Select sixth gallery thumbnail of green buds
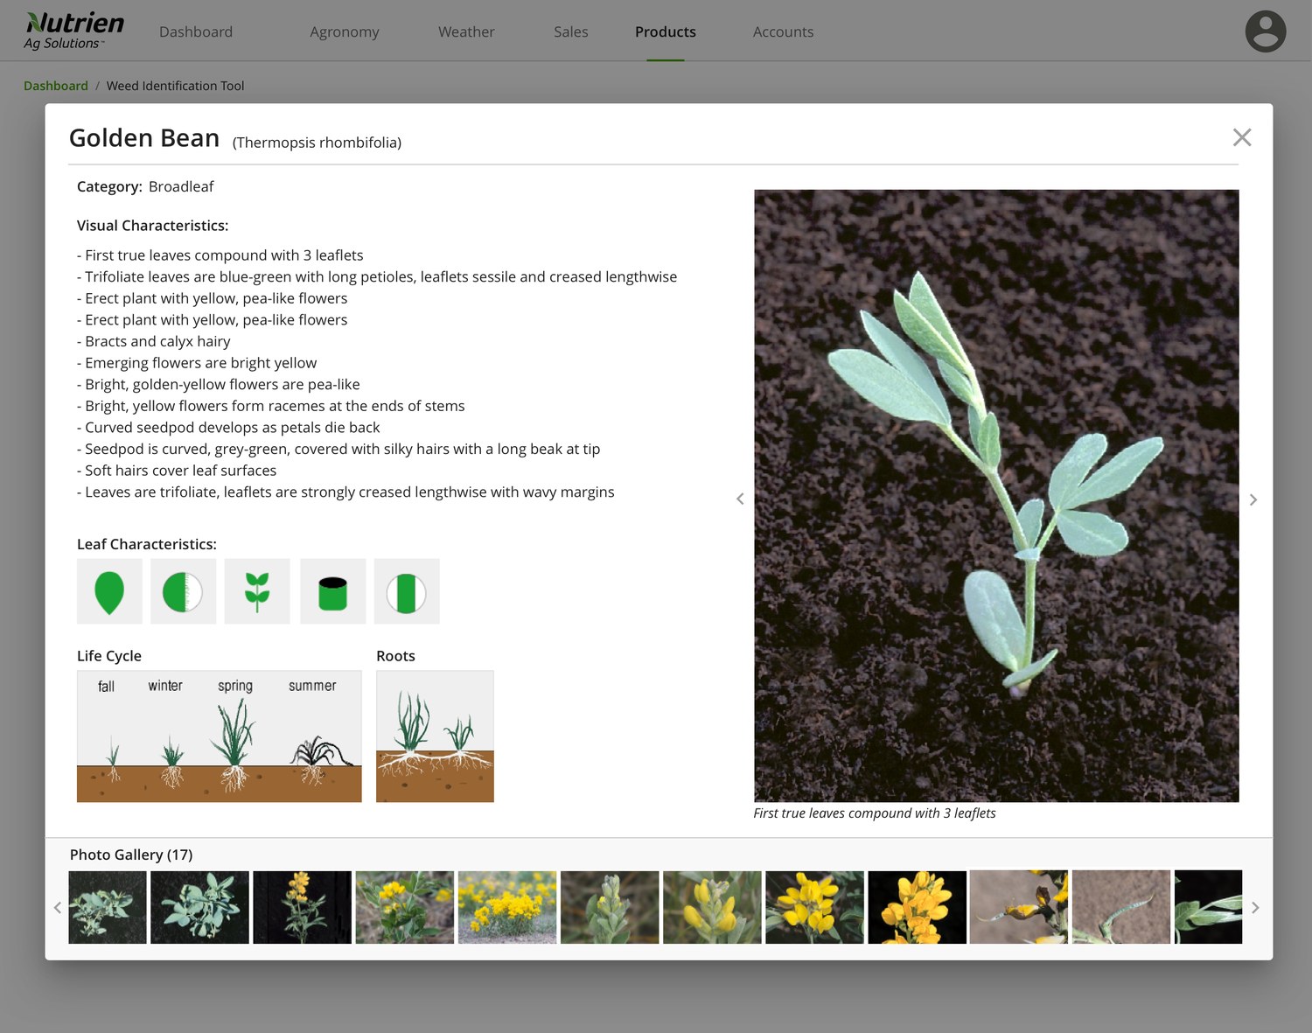 click(610, 907)
